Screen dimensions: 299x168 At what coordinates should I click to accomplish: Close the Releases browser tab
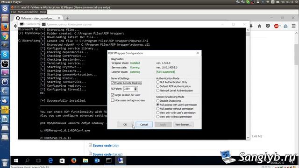59,18
